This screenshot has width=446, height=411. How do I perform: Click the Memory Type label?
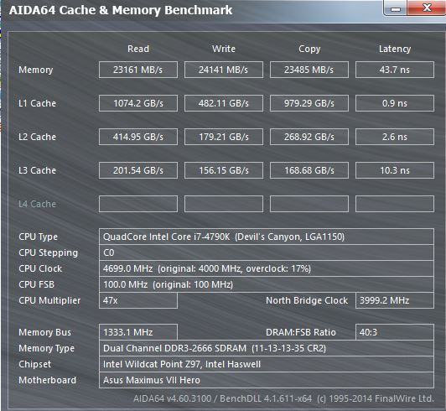46,348
